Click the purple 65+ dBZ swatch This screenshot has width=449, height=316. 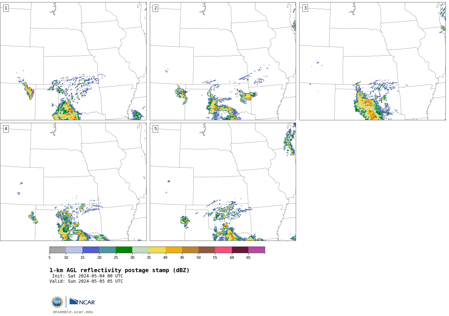coord(256,250)
